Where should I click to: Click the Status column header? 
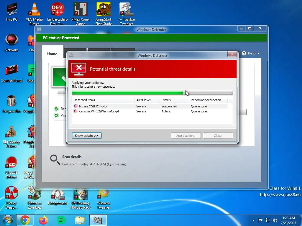(174, 100)
